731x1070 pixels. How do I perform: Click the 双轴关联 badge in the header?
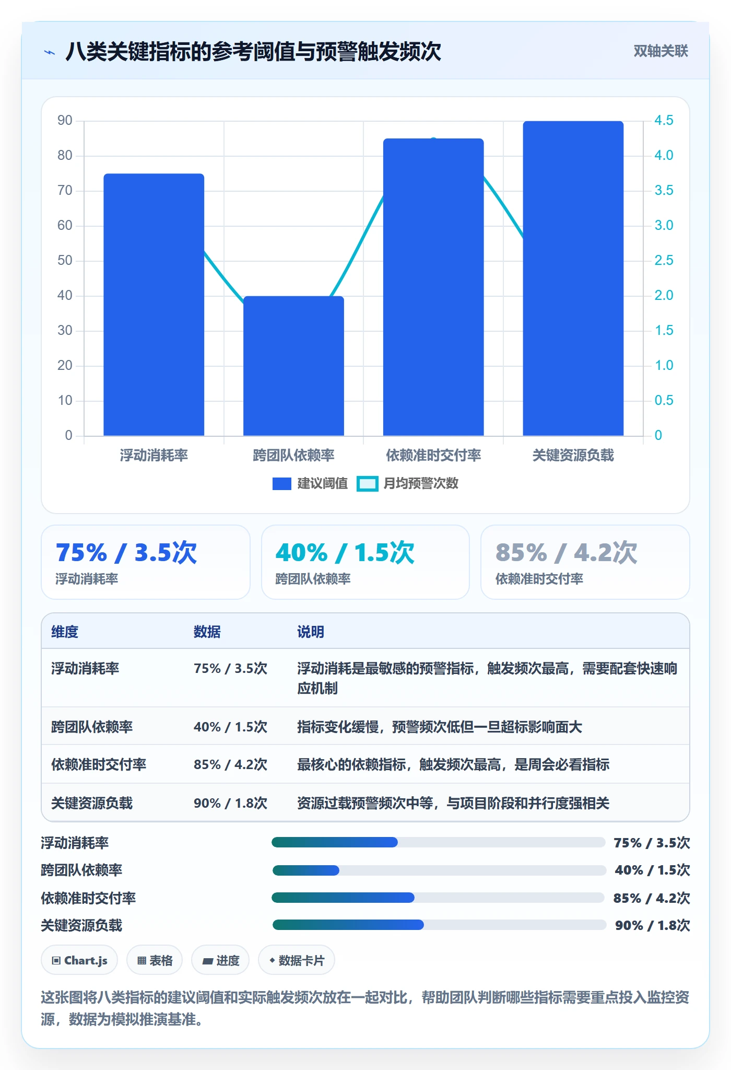click(661, 51)
